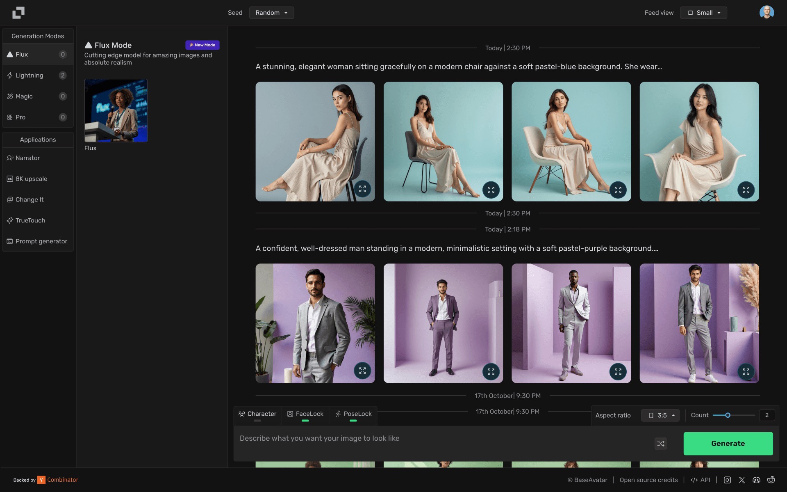Click the BaseAvatar logo icon
This screenshot has width=787, height=492.
click(18, 13)
